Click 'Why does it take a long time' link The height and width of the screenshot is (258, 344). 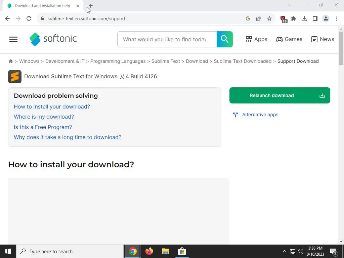[x=68, y=137]
